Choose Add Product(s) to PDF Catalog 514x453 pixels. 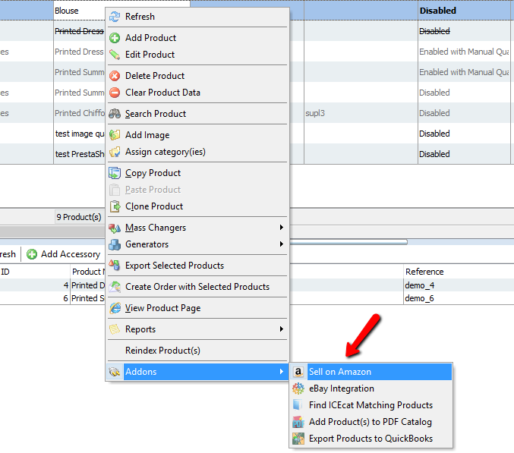coord(371,422)
